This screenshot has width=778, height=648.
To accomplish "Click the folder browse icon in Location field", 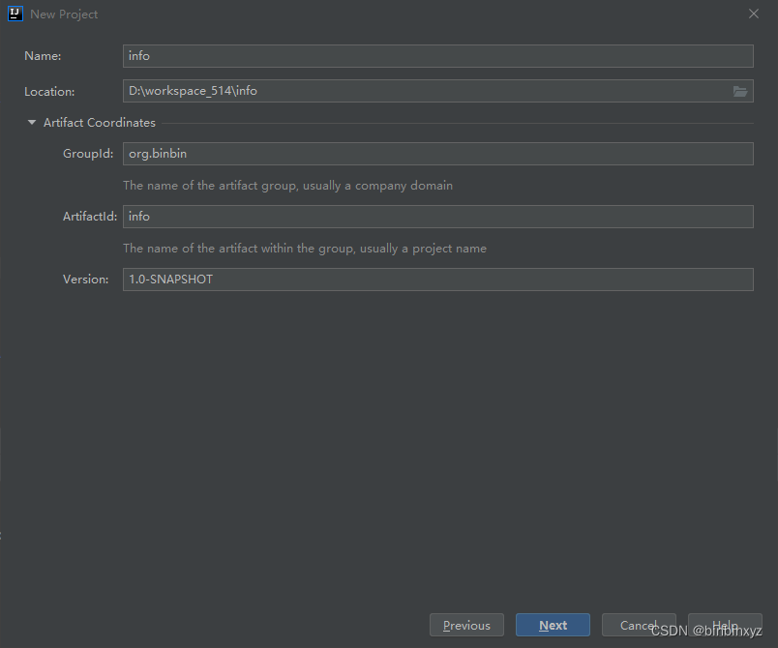I will [740, 91].
